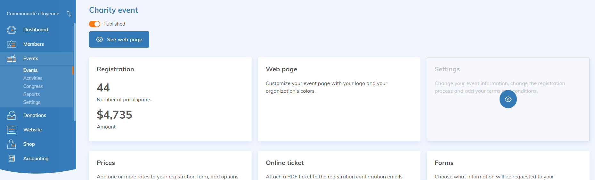The width and height of the screenshot is (595, 180).
Task: Open Reports under Events
Action: [x=31, y=94]
